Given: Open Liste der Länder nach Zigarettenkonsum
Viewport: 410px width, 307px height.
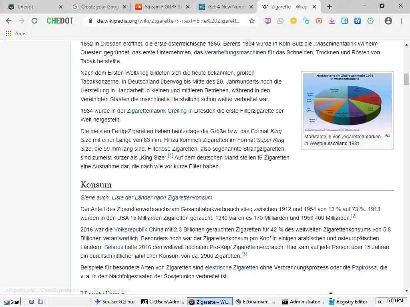Looking at the screenshot, I should pyautogui.click(x=162, y=197).
